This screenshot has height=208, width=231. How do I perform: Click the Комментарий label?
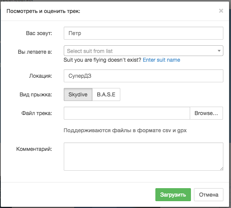(34, 149)
